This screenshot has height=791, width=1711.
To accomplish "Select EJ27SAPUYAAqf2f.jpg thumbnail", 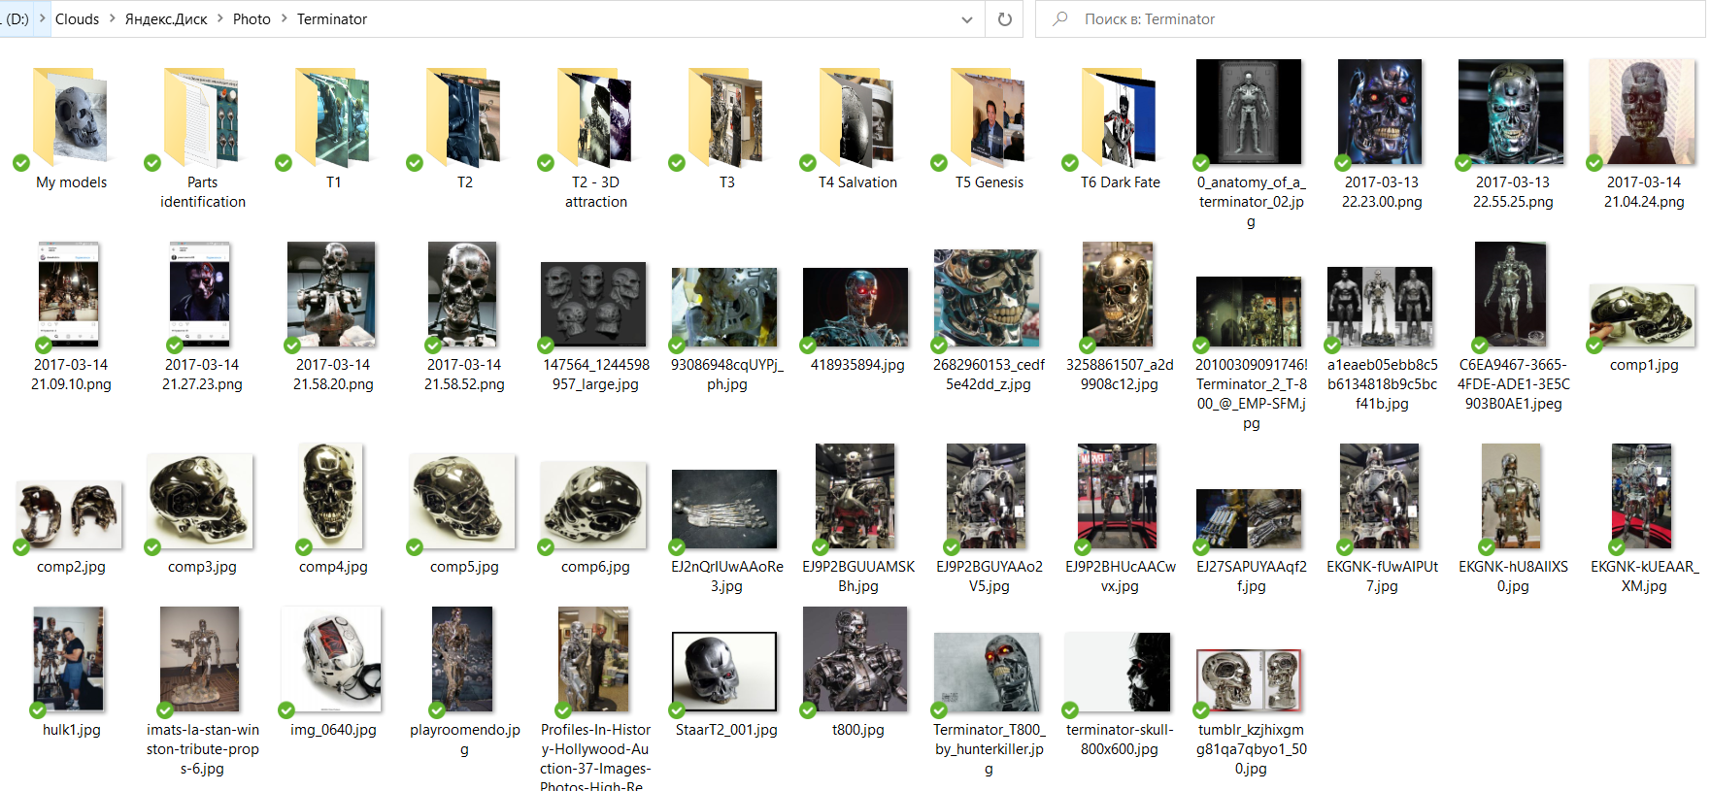I will coord(1249,519).
